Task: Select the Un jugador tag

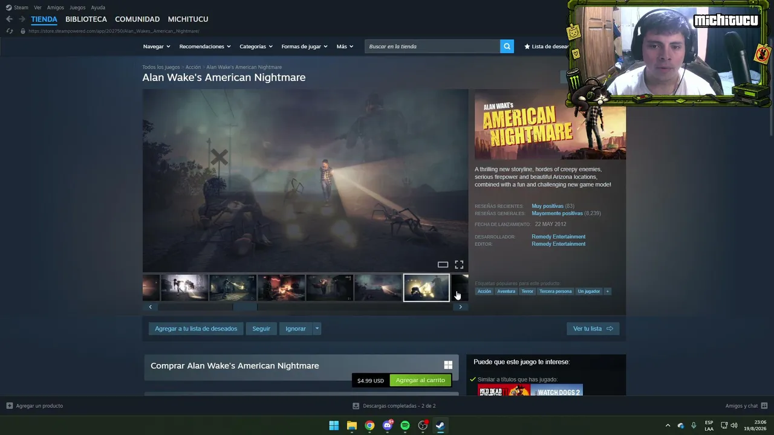Action: coord(589,291)
